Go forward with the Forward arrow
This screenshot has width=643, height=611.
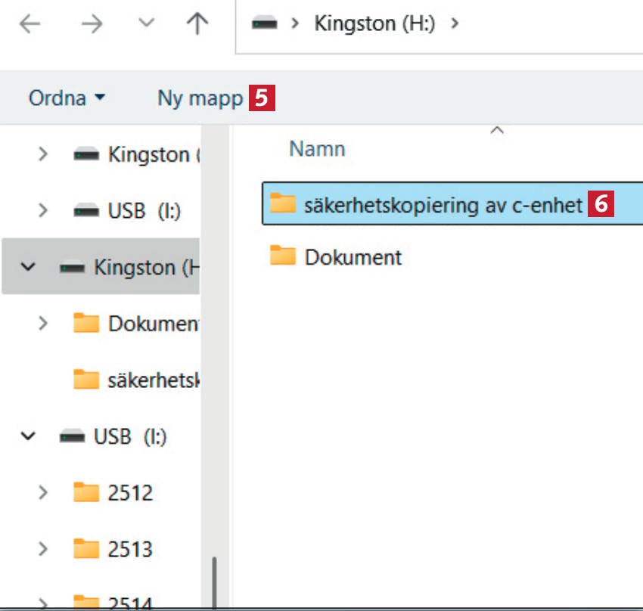92,23
